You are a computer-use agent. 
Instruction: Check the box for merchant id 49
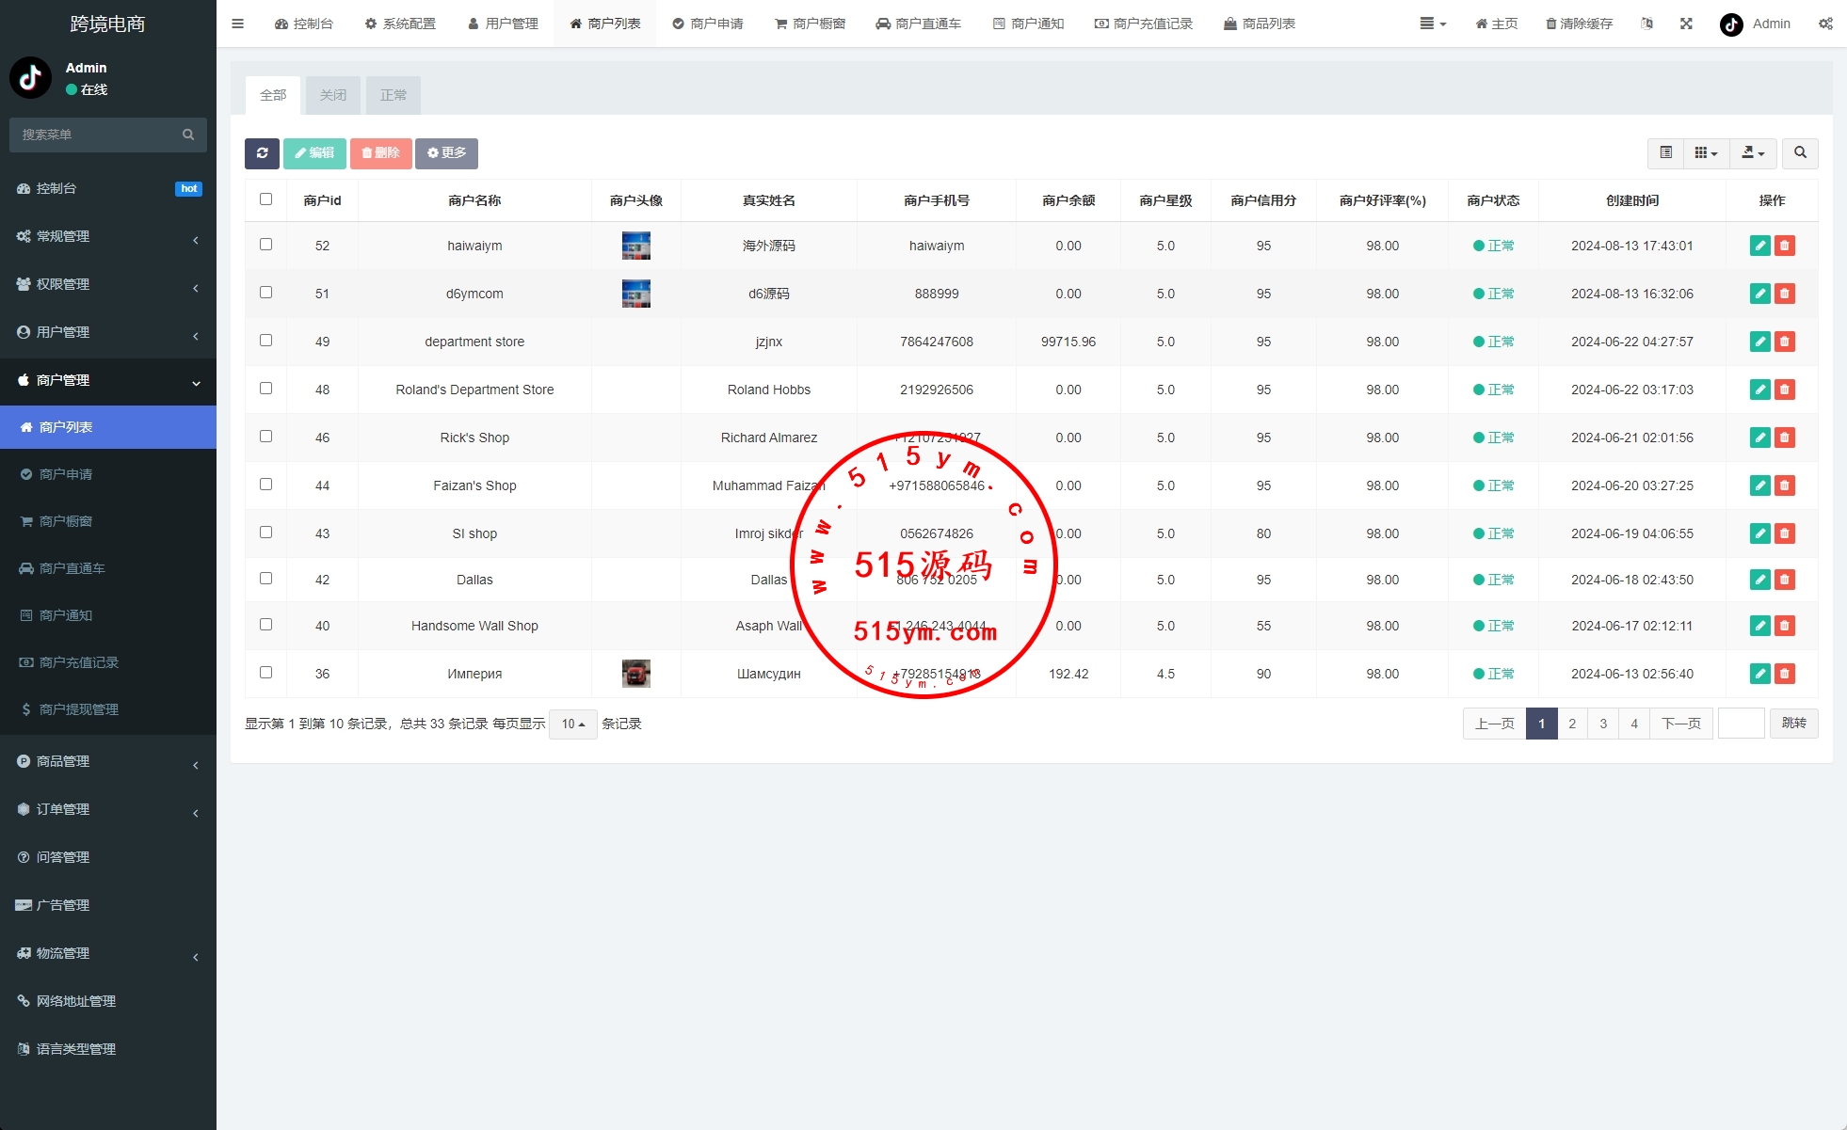coord(265,341)
